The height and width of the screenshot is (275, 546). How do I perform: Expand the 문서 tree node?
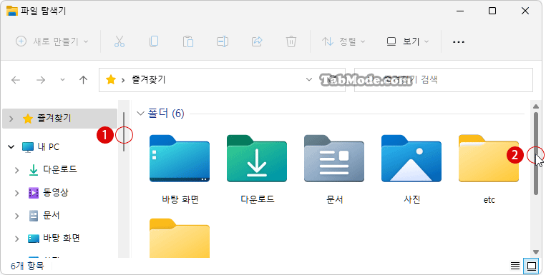(x=16, y=216)
